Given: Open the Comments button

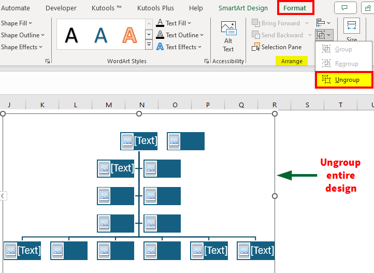Looking at the screenshot, I should (x=346, y=8).
